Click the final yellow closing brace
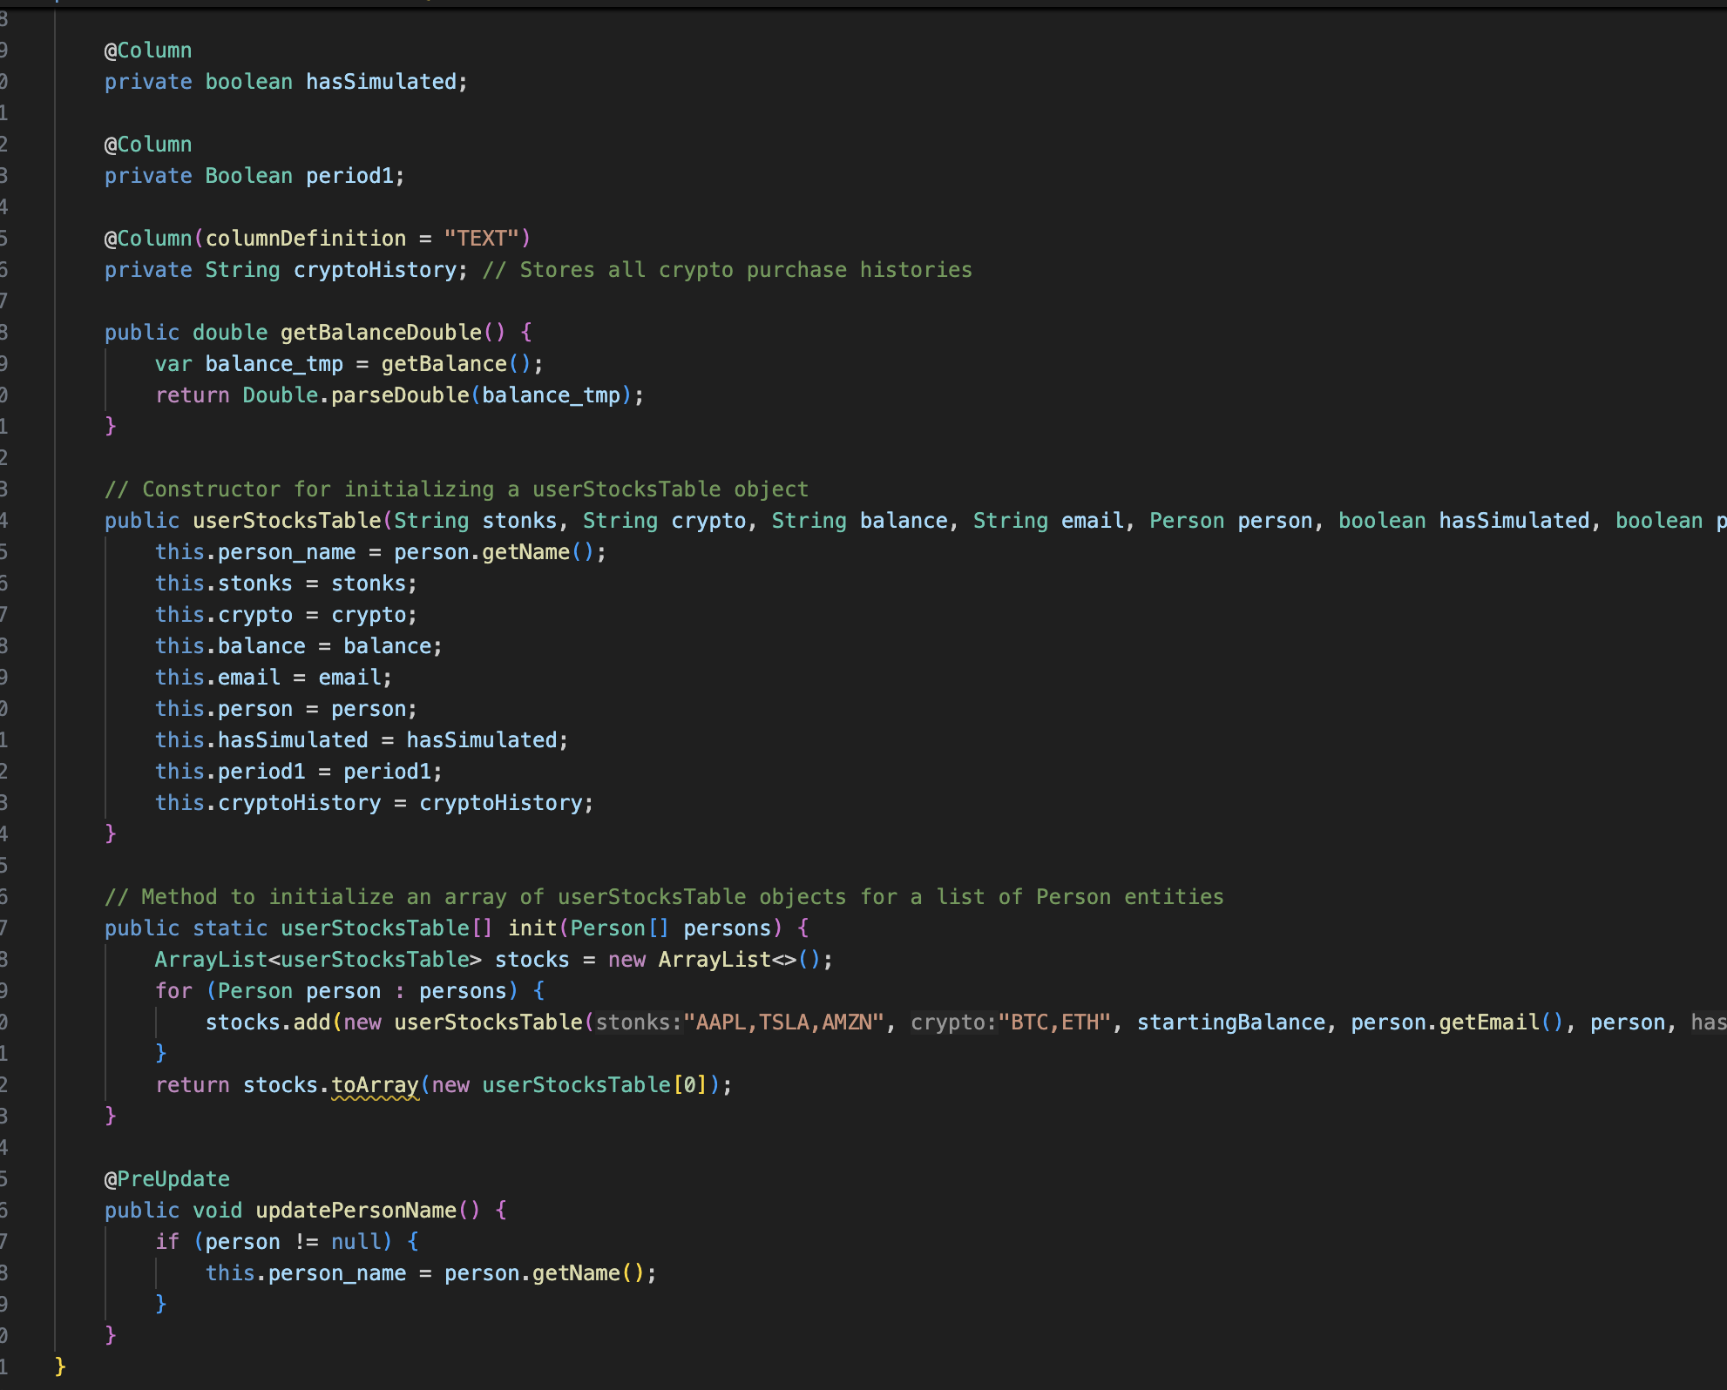Viewport: 1727px width, 1390px height. tap(60, 1366)
